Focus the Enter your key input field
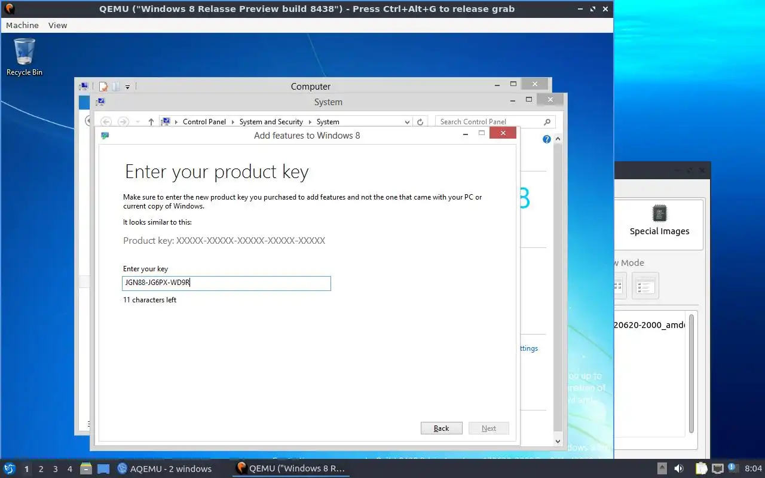 click(x=227, y=283)
